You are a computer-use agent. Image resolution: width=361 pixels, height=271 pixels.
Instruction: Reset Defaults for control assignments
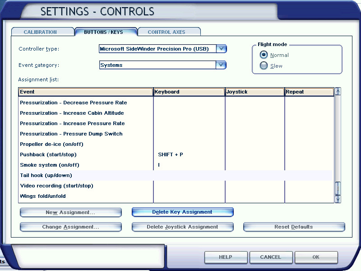coord(294,227)
